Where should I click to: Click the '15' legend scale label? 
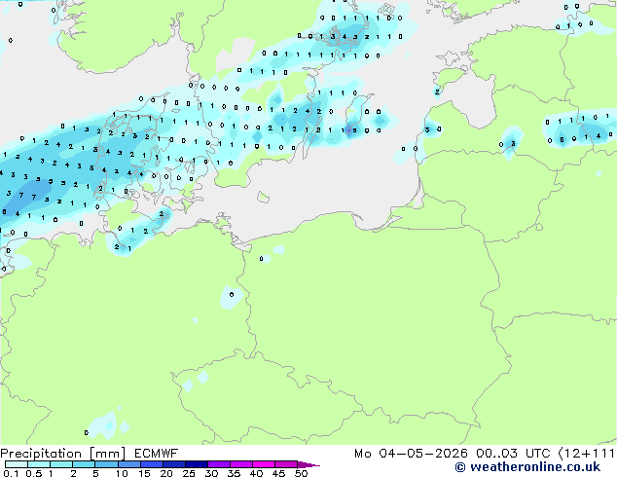click(x=144, y=473)
